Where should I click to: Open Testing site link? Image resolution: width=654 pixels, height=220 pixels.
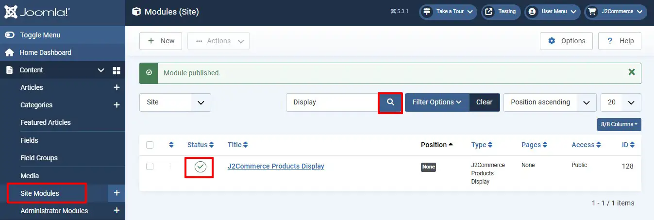501,12
